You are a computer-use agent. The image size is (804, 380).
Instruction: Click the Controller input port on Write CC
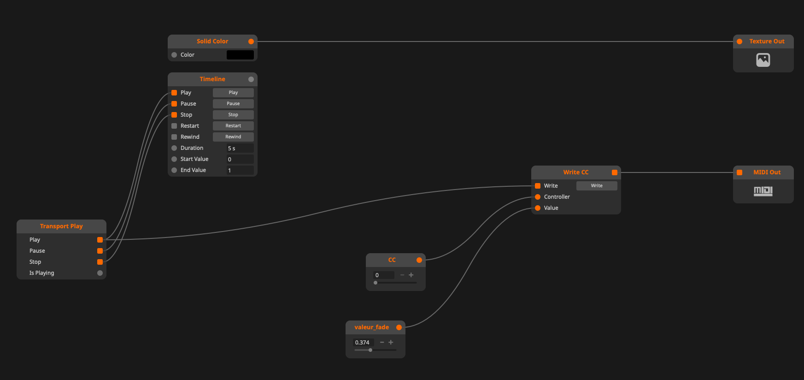538,197
